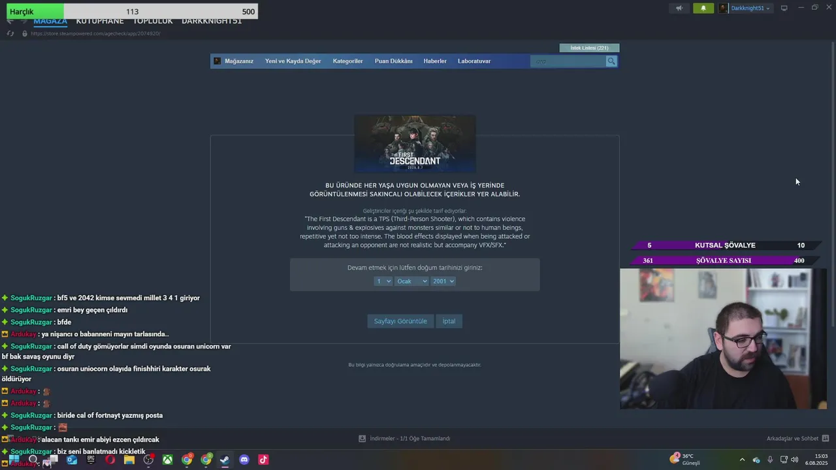Click The First Descendant banner image
This screenshot has width=836, height=470.
coord(415,144)
